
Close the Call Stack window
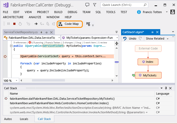pos(170,88)
